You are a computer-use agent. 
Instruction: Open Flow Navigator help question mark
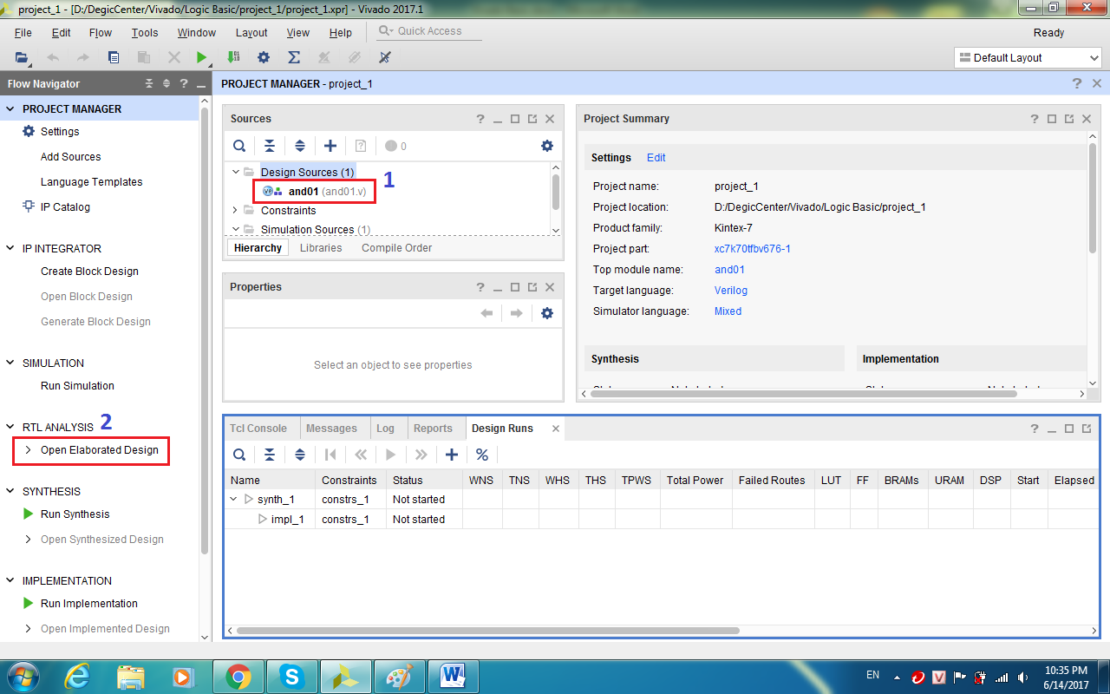click(184, 84)
